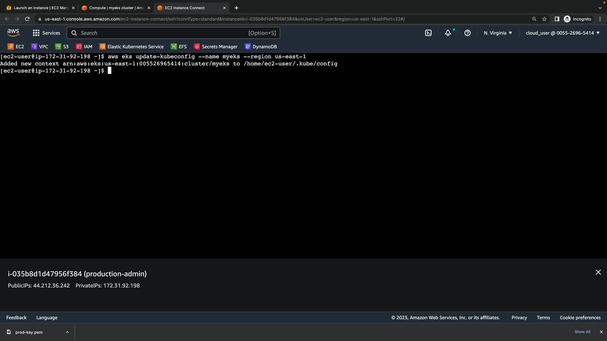Open the VPC service shortcut
The width and height of the screenshot is (607, 341).
40,47
